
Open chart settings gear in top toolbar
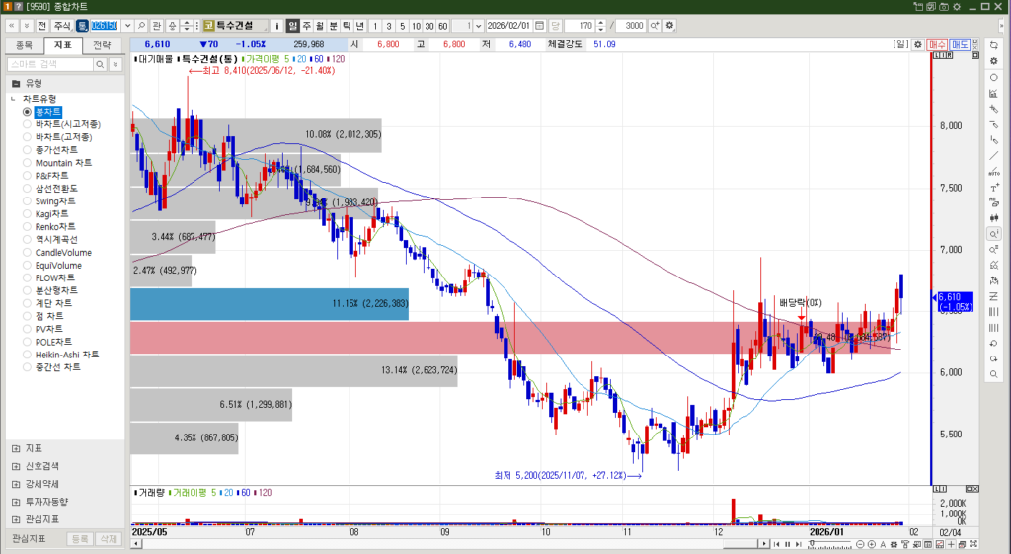point(670,25)
